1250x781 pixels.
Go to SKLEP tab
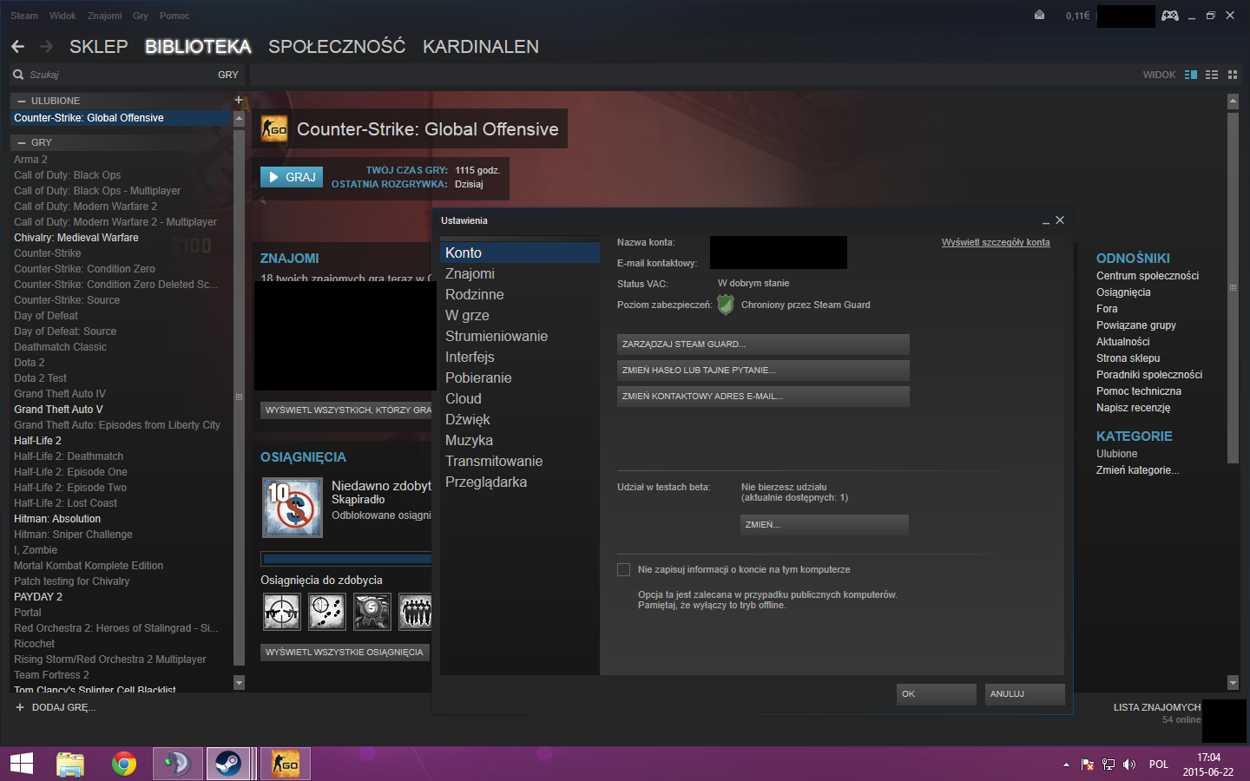[x=99, y=47]
